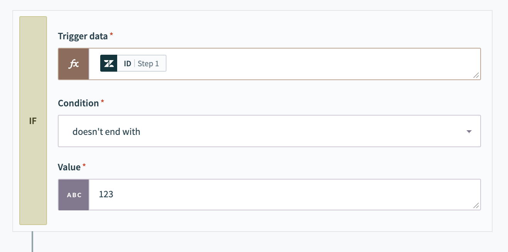Screen dimensions: 508x252
Task: Click the 'Trigger data' field label
Action: point(82,36)
